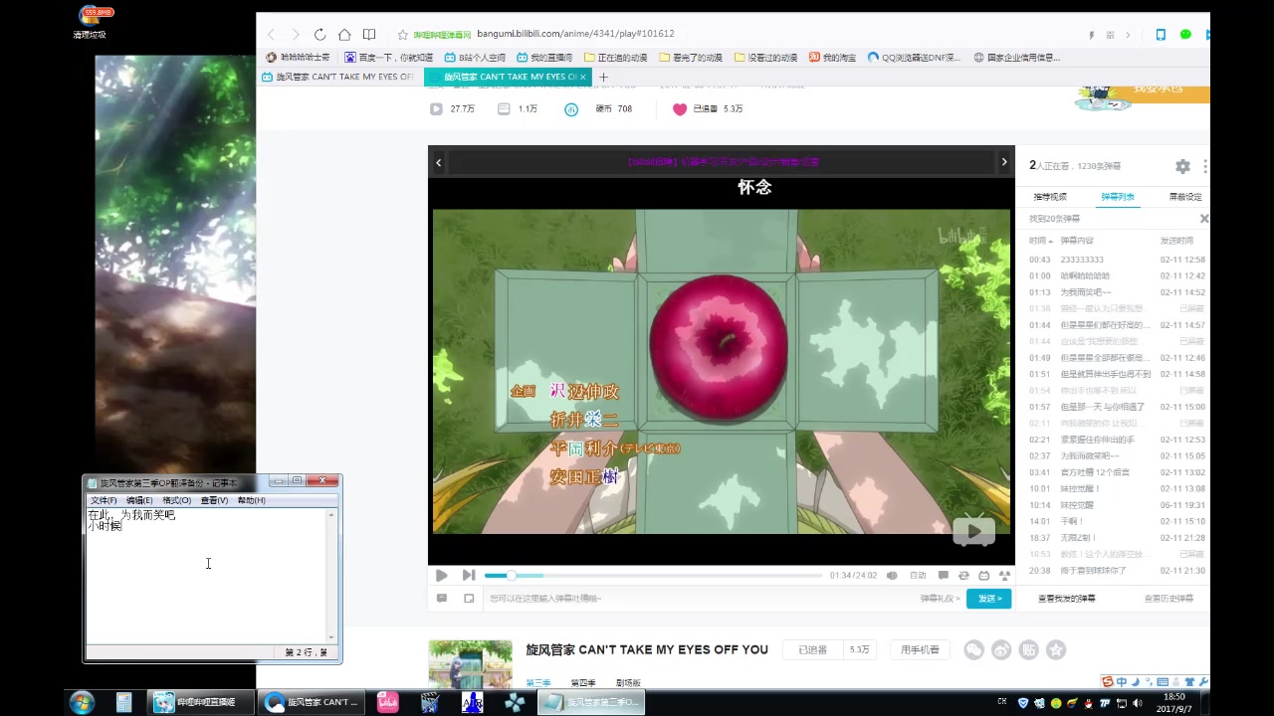Switch to 推荐视频 tab
Image resolution: width=1274 pixels, height=716 pixels.
(x=1050, y=197)
